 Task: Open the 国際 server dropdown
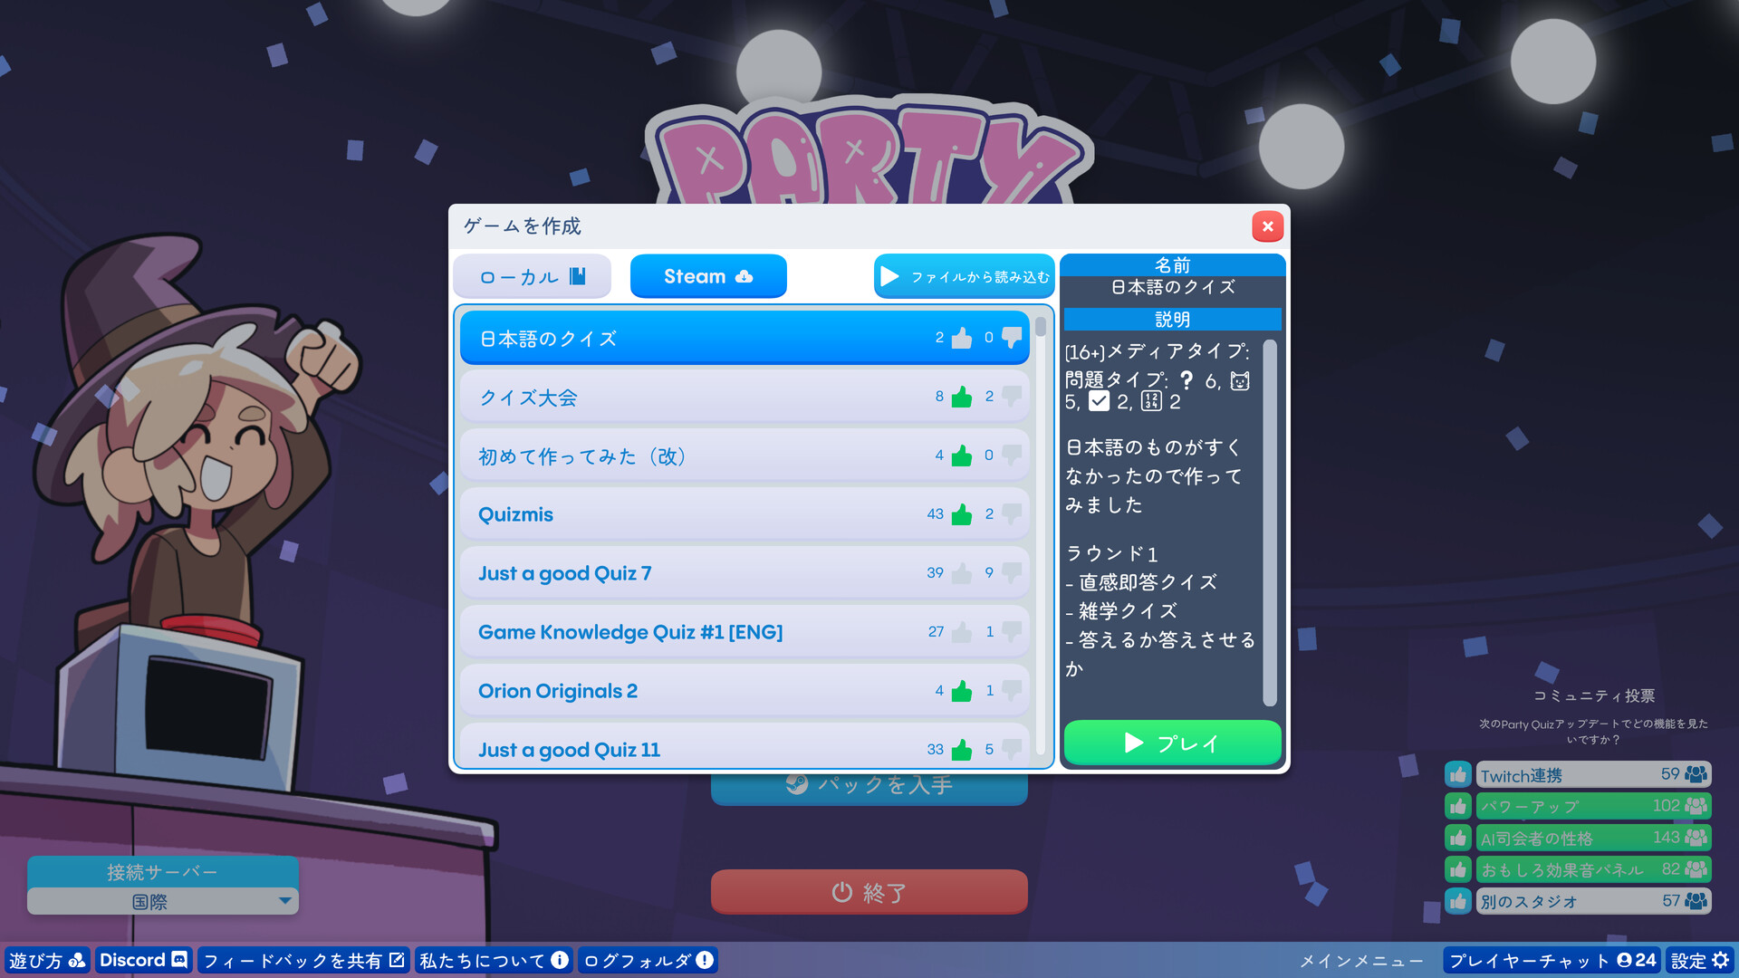click(x=163, y=901)
